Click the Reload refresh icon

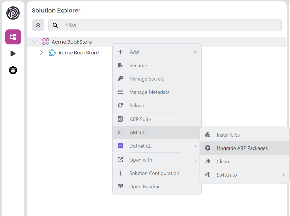tap(120, 105)
